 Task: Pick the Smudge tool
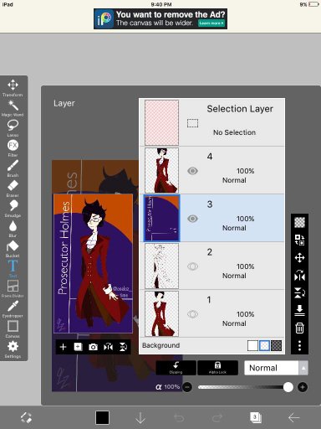13,209
